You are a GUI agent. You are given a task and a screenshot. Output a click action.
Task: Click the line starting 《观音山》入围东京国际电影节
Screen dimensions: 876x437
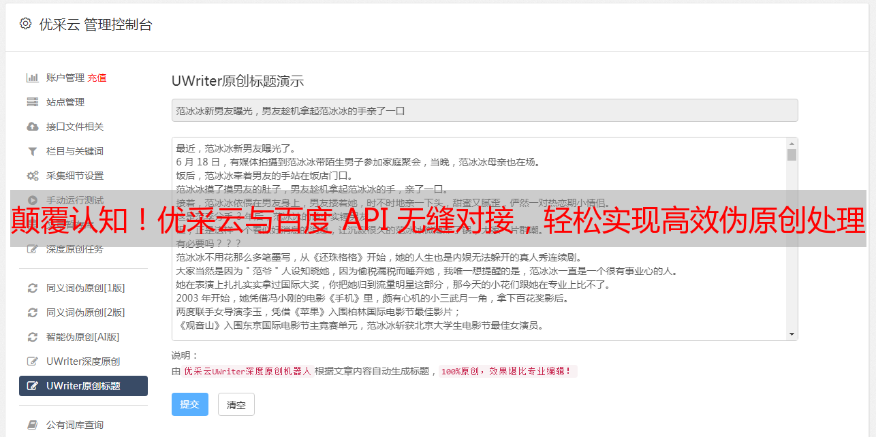(360, 325)
